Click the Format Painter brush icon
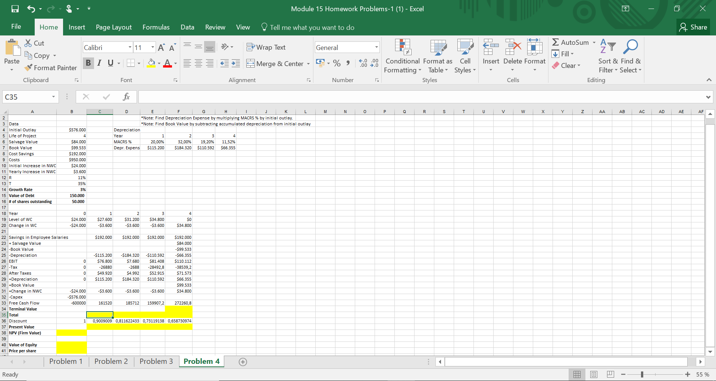This screenshot has width=716, height=381. click(28, 68)
